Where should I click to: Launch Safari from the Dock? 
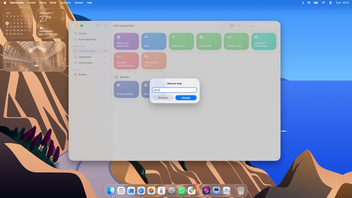pos(141,191)
